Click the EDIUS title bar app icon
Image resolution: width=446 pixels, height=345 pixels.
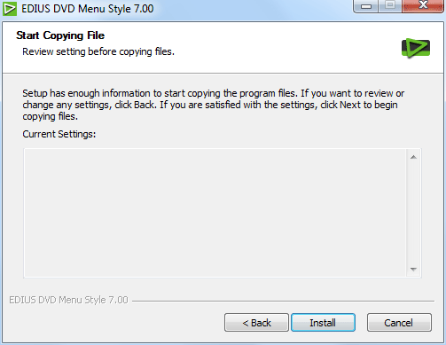[10, 9]
